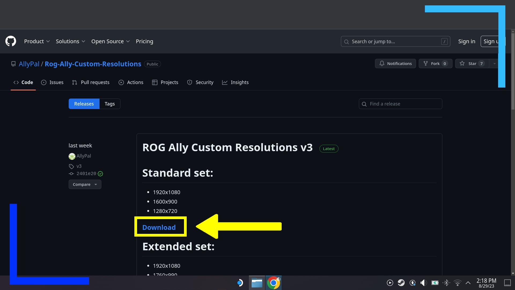Click the Bluetooth tray icon
This screenshot has width=515, height=290.
click(x=447, y=282)
